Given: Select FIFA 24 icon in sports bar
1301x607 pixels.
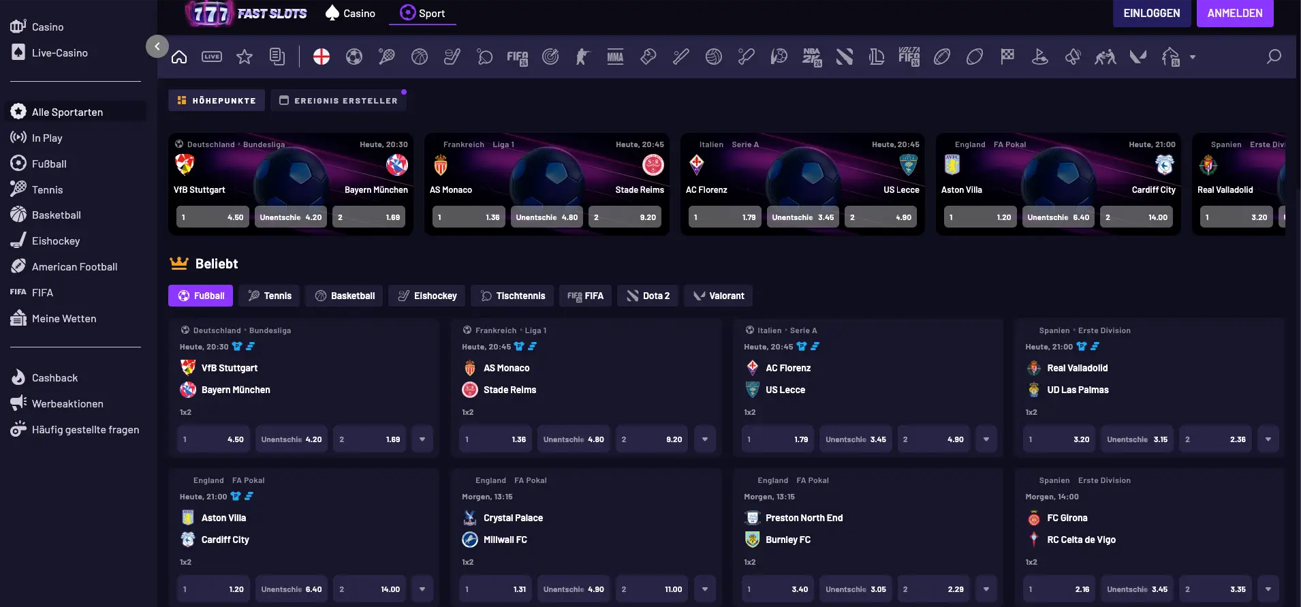Looking at the screenshot, I should coord(518,57).
